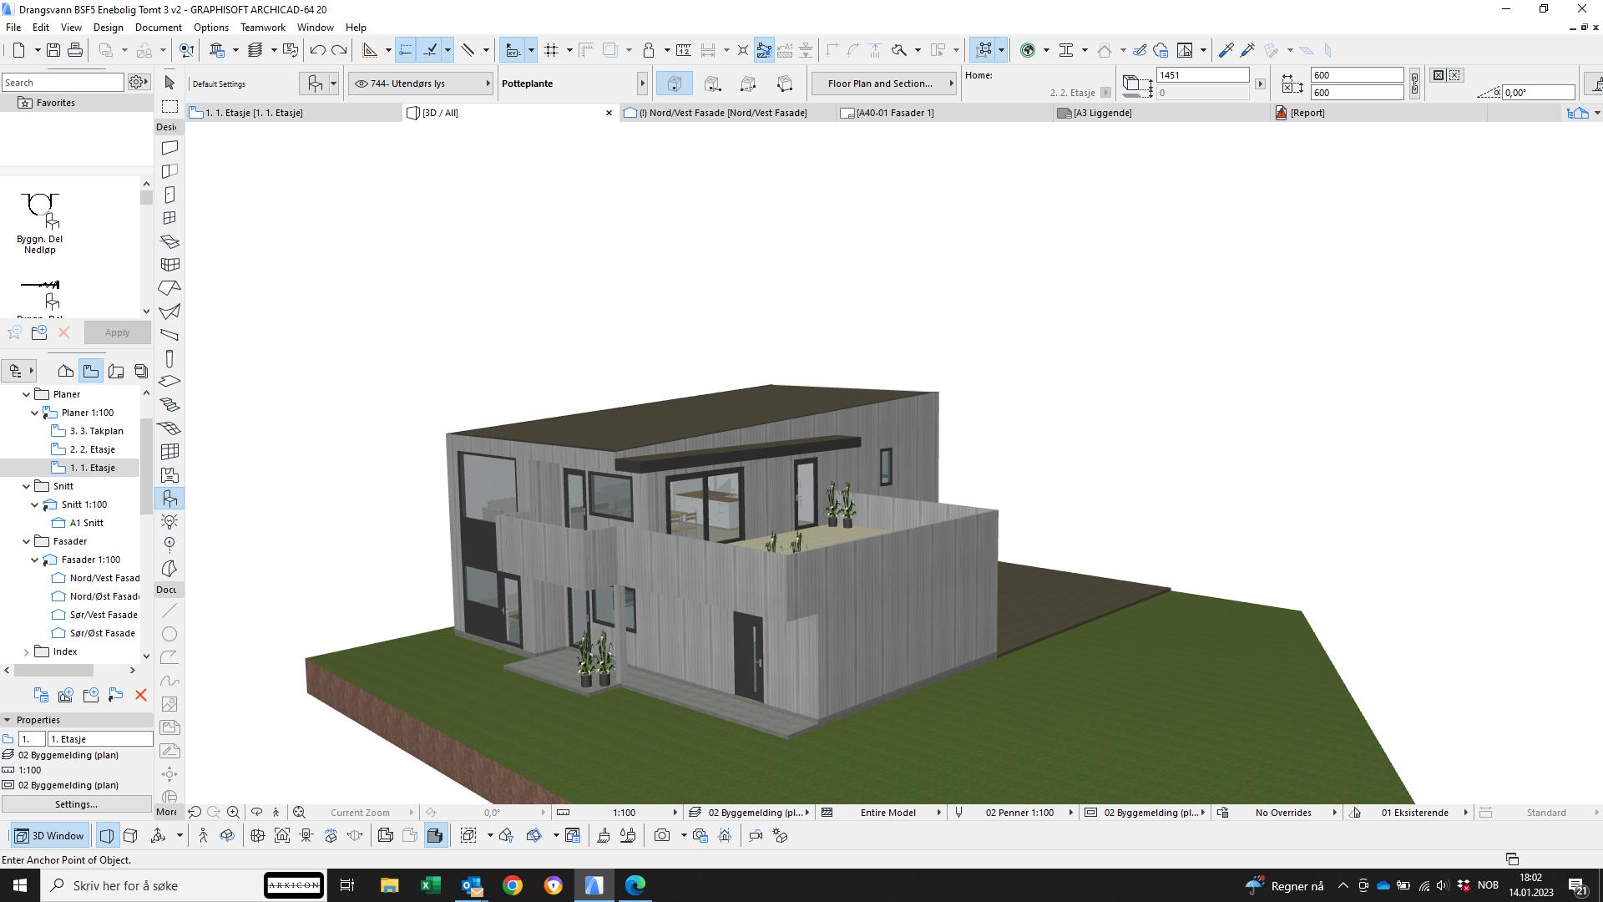Image resolution: width=1603 pixels, height=902 pixels.
Task: Select the Arrow tool in toolbox
Action: click(169, 83)
